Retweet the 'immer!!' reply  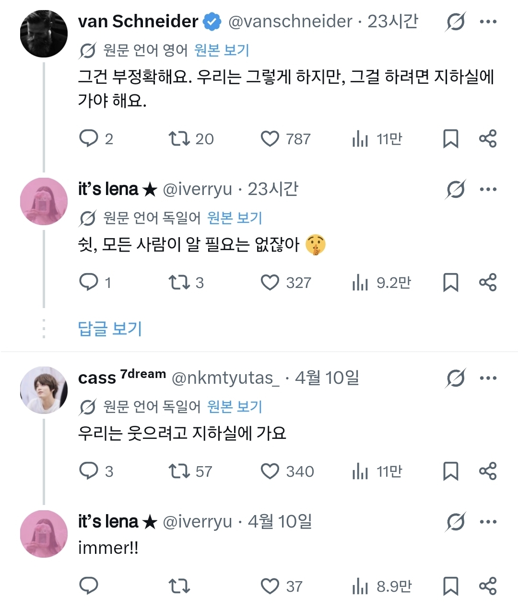[x=179, y=586]
